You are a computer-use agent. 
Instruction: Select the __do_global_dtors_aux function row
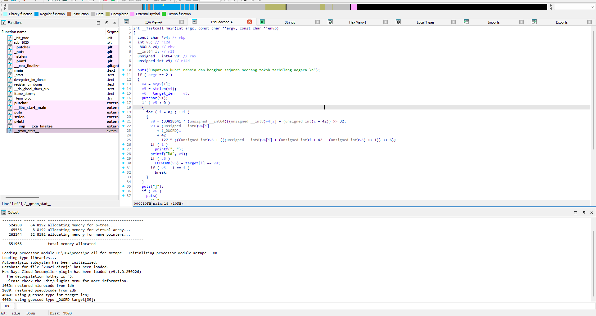(63, 89)
